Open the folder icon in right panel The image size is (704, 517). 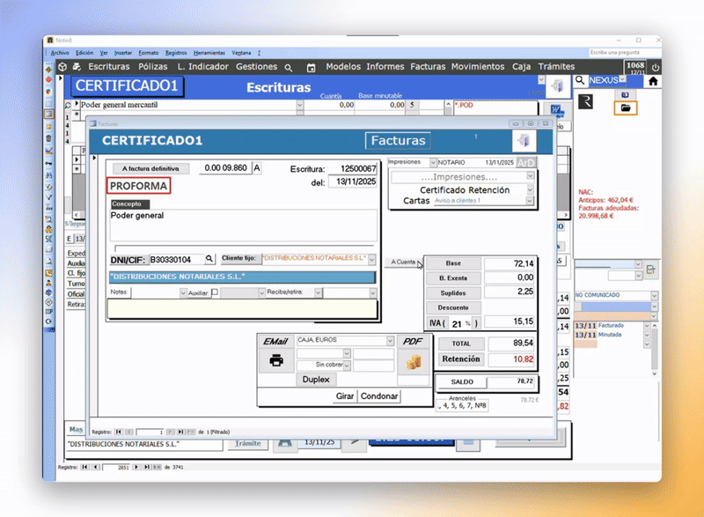click(x=626, y=107)
